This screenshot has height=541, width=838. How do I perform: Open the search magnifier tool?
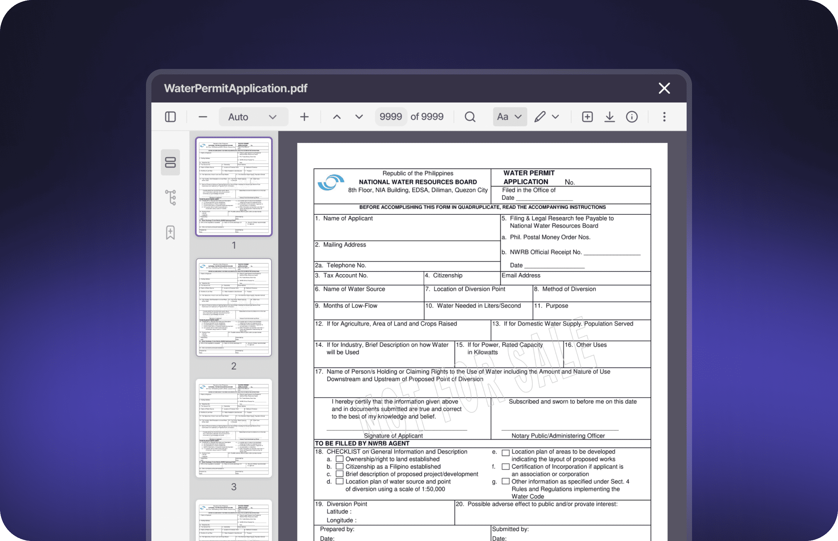(x=470, y=117)
